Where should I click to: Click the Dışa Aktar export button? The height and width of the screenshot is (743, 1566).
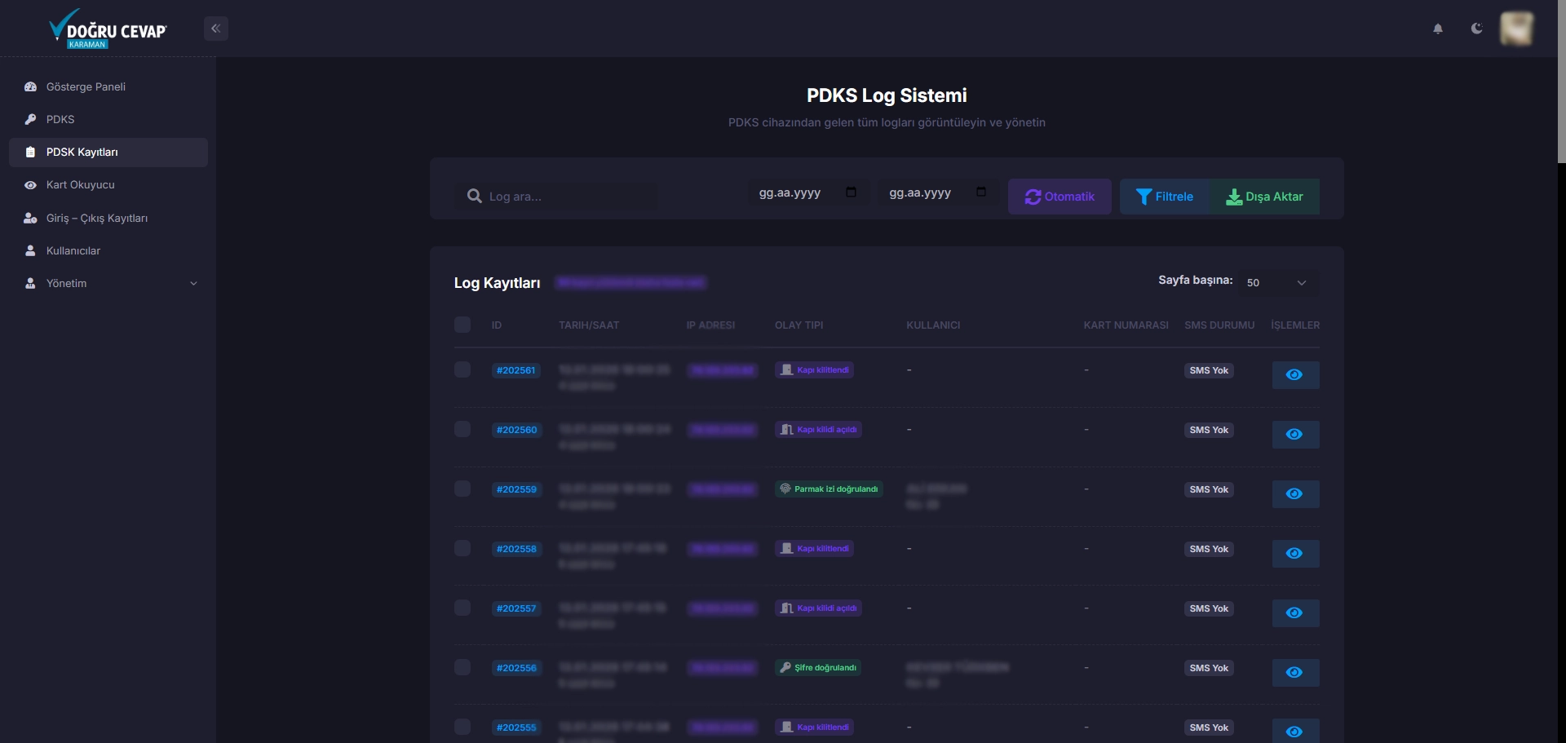[x=1265, y=197]
